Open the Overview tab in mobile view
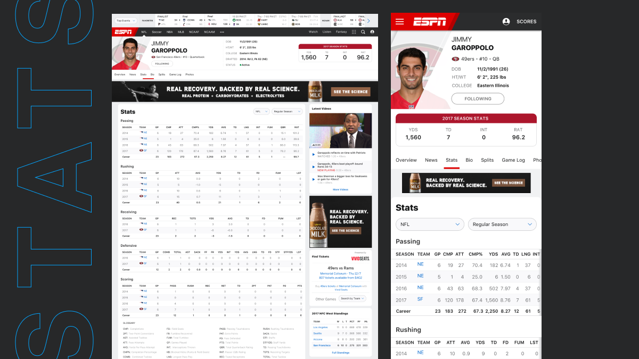This screenshot has width=639, height=359. [x=406, y=160]
